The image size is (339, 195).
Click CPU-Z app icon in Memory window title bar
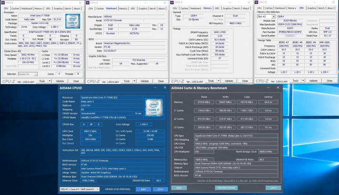pos(172,2)
